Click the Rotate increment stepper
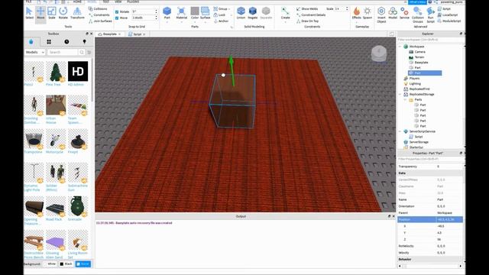 [x=156, y=11]
